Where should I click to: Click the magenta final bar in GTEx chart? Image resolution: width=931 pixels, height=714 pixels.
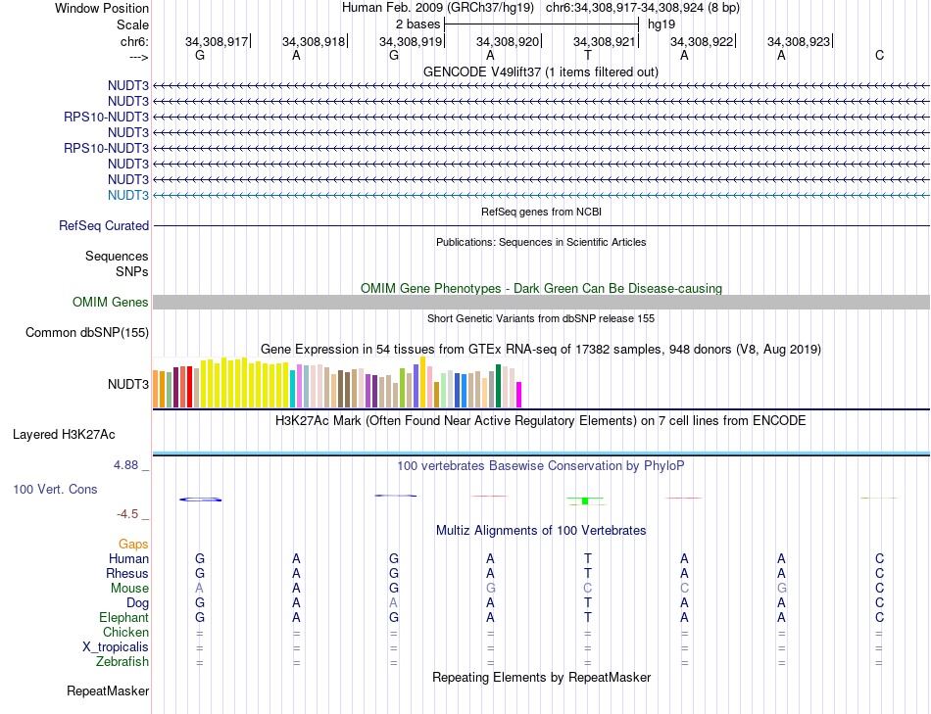[518, 395]
